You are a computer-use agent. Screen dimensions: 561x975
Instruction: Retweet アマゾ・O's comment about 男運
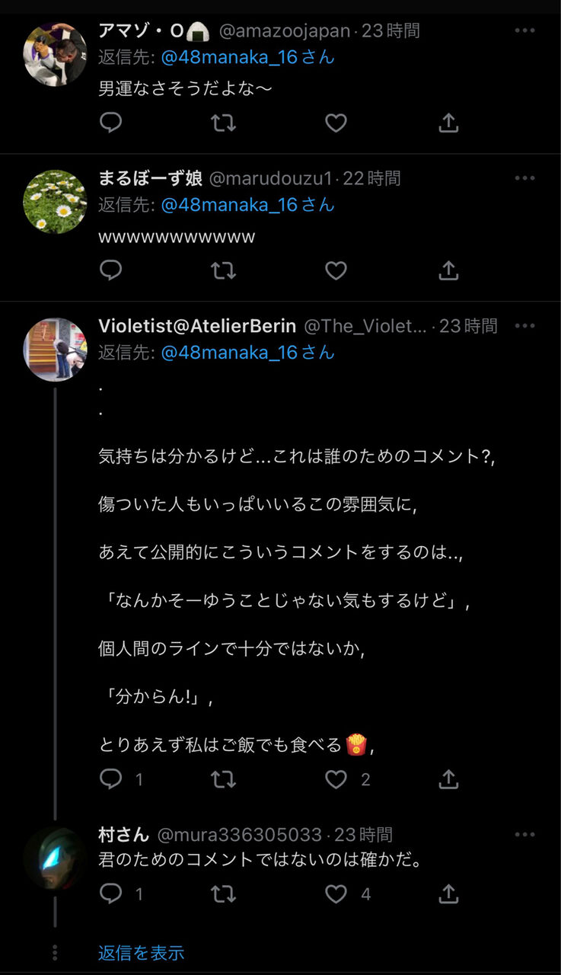click(223, 123)
